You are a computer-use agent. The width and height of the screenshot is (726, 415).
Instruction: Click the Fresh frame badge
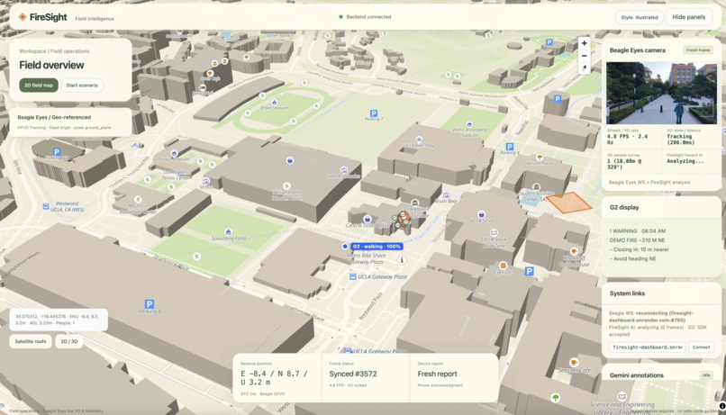(x=698, y=50)
